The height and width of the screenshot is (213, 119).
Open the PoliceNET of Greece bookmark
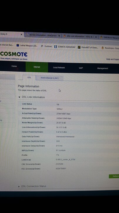coord(88,48)
